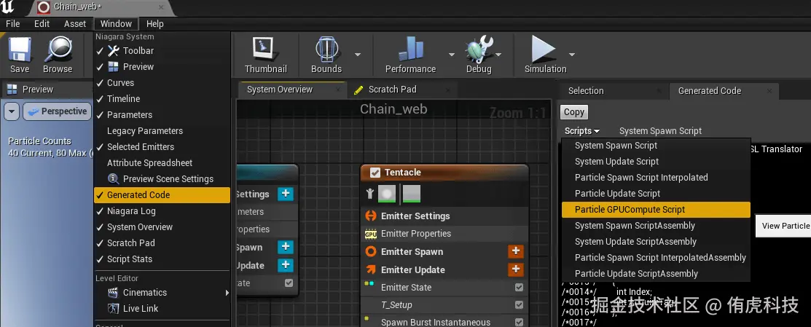
Task: Close the Scratch Pad tab
Action: pyautogui.click(x=447, y=90)
